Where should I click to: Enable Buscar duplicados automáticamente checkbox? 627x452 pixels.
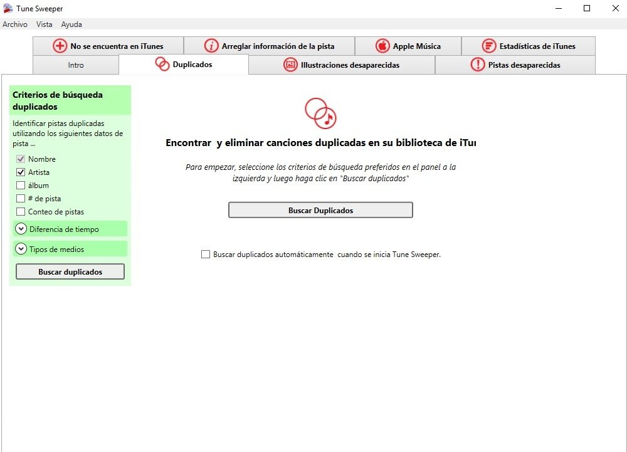(206, 255)
